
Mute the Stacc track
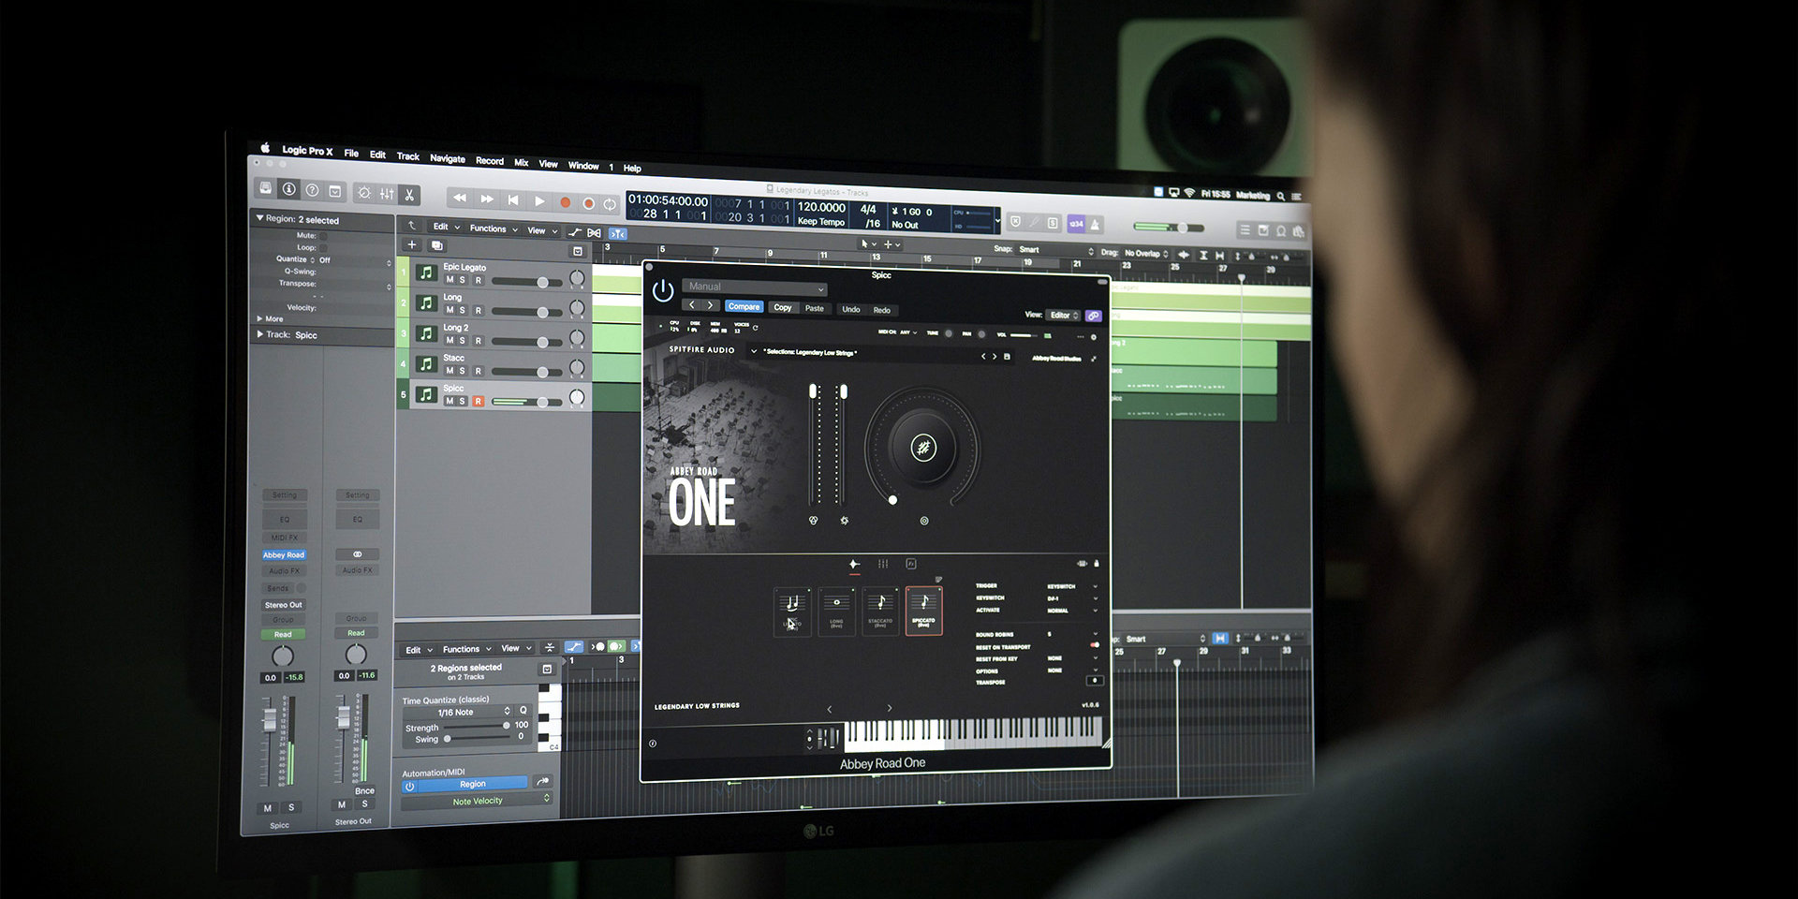tap(449, 370)
